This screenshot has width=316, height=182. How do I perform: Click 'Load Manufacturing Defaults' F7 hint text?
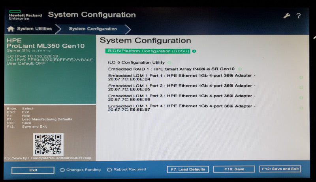coord(47,119)
